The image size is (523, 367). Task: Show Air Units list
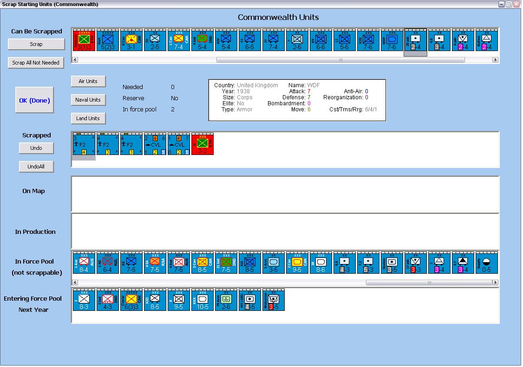point(88,81)
